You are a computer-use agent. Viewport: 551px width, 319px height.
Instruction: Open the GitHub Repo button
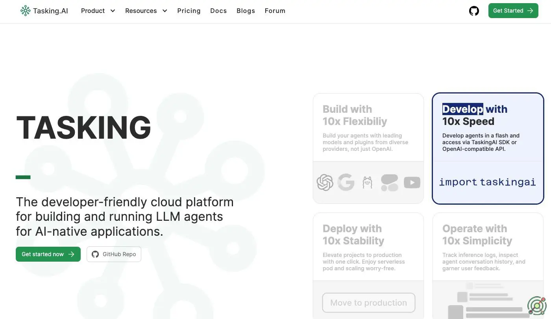coord(114,254)
